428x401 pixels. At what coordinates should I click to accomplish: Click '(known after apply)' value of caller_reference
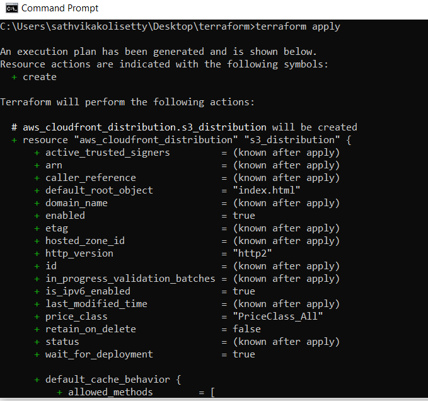click(286, 178)
